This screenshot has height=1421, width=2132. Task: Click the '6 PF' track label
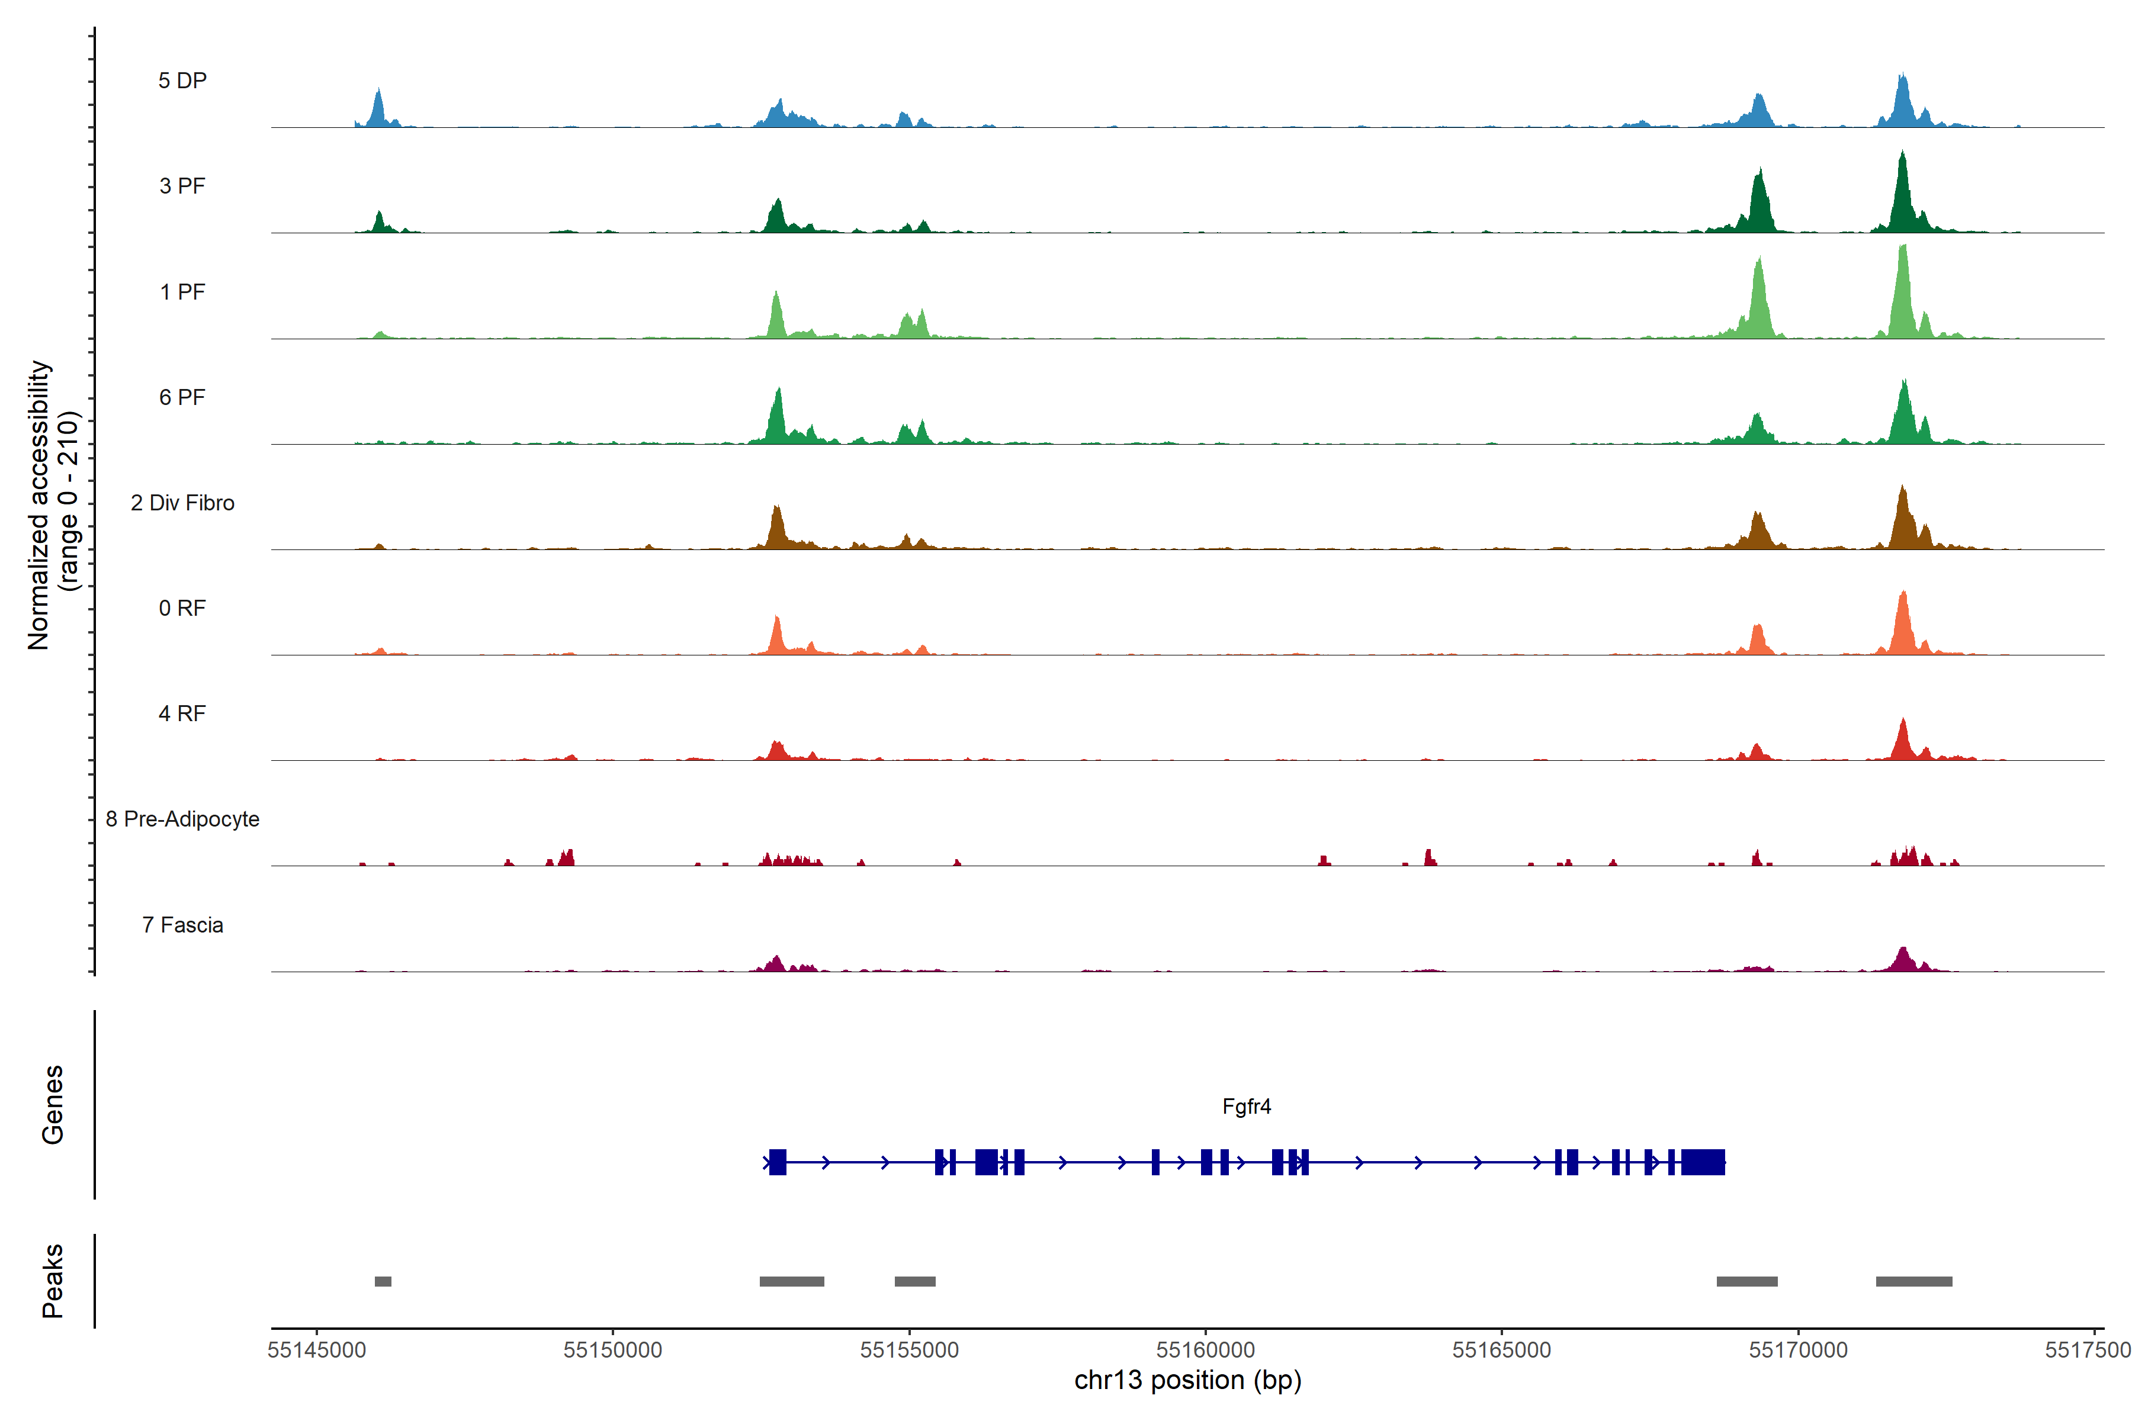[182, 397]
